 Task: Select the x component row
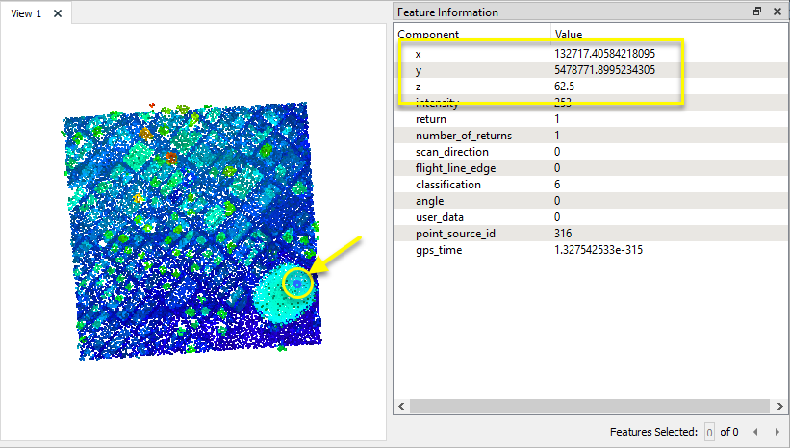590,54
